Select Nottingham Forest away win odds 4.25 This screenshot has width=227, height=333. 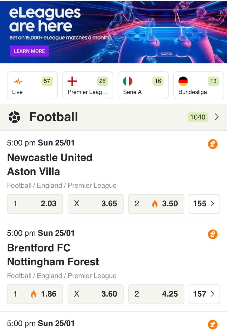point(156,294)
